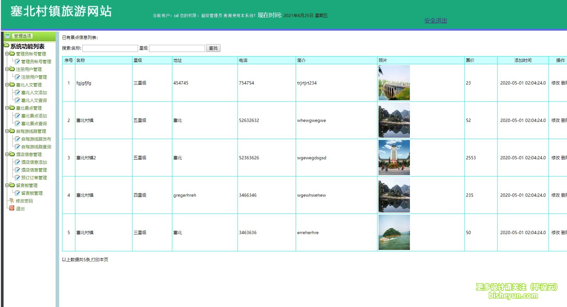This screenshot has width=567, height=307.
Task: Click the folder icon of 注册用户管理
Action: [x=12, y=69]
